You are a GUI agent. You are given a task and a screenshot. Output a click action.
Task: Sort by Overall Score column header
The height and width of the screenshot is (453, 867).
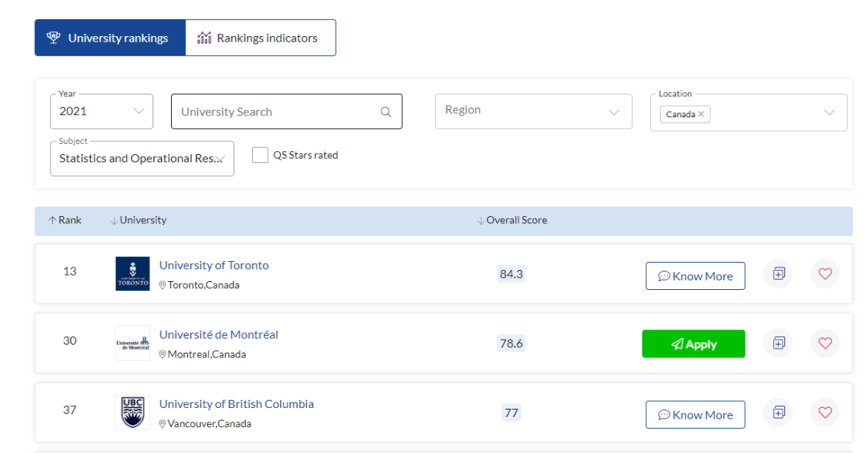(512, 220)
